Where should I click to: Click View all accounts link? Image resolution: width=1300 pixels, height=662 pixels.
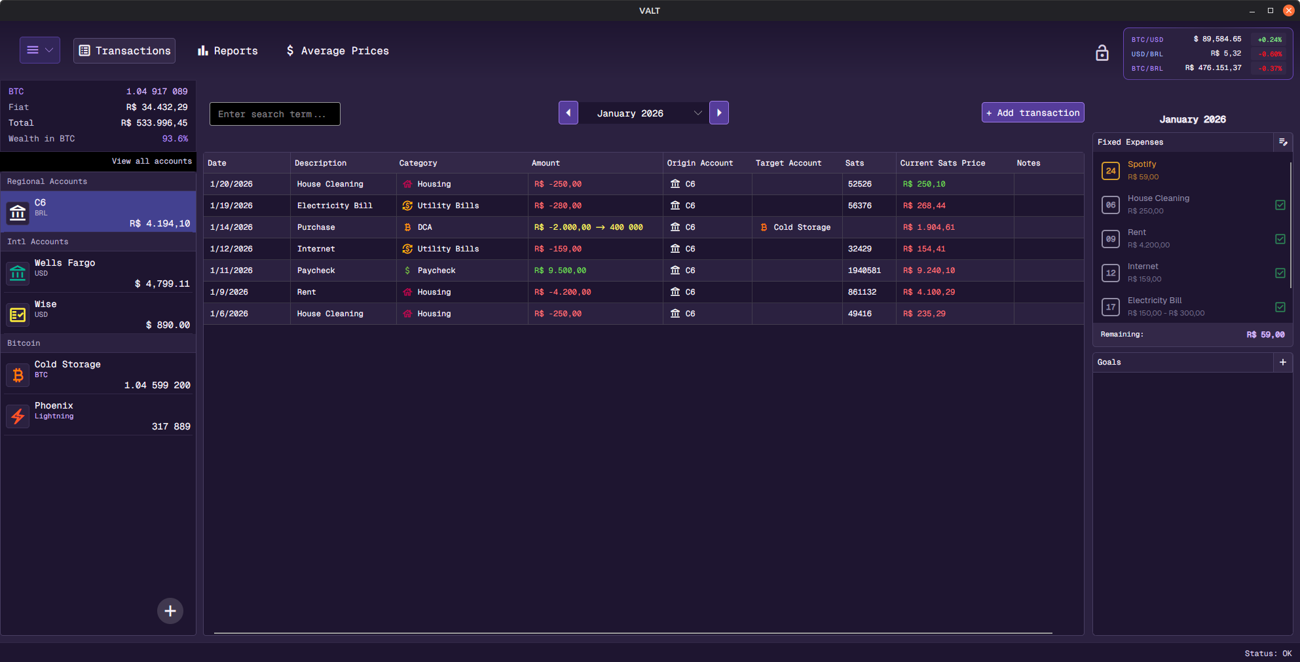(x=151, y=161)
